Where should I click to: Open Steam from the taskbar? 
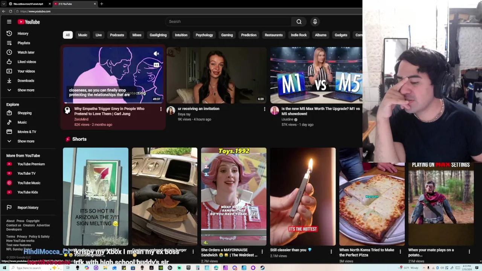(x=262, y=268)
